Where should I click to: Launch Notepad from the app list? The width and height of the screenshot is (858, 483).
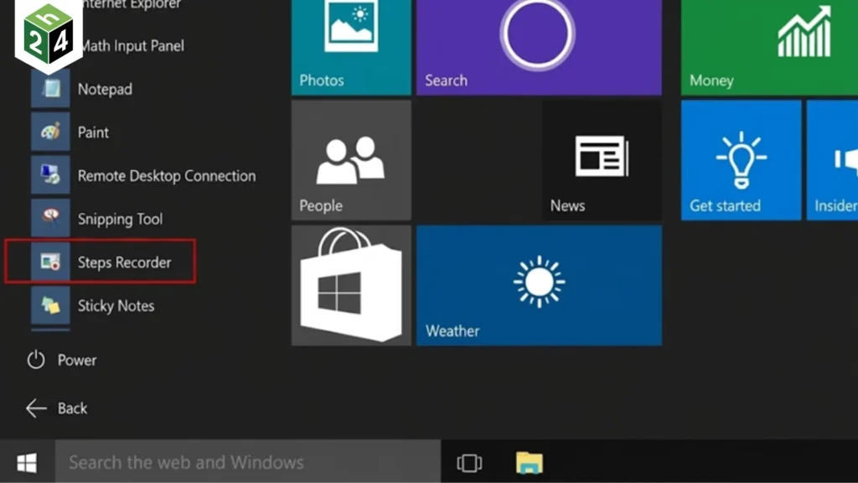pyautogui.click(x=104, y=89)
